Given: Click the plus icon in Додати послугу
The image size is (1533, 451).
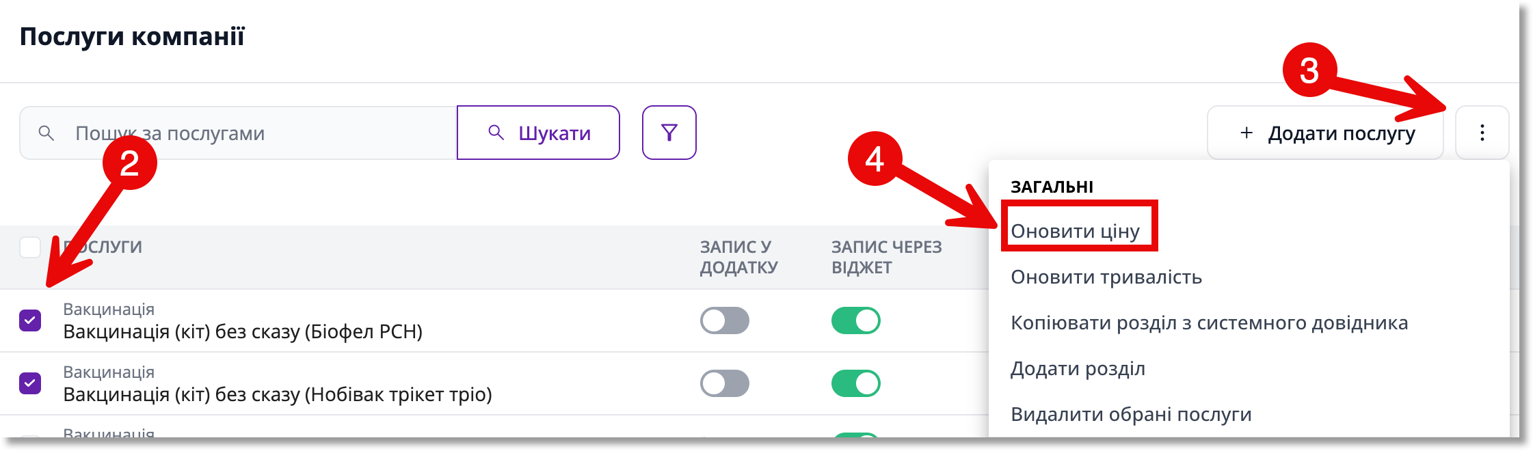Looking at the screenshot, I should pyautogui.click(x=1247, y=133).
